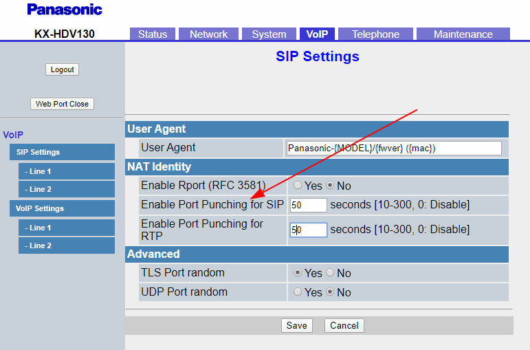
Task: Select No for Enable Rport
Action: 330,186
